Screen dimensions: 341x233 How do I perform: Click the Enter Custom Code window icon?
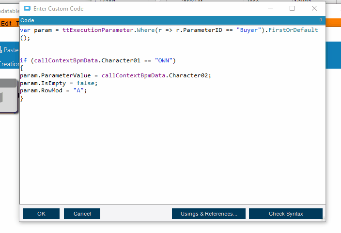(27, 9)
